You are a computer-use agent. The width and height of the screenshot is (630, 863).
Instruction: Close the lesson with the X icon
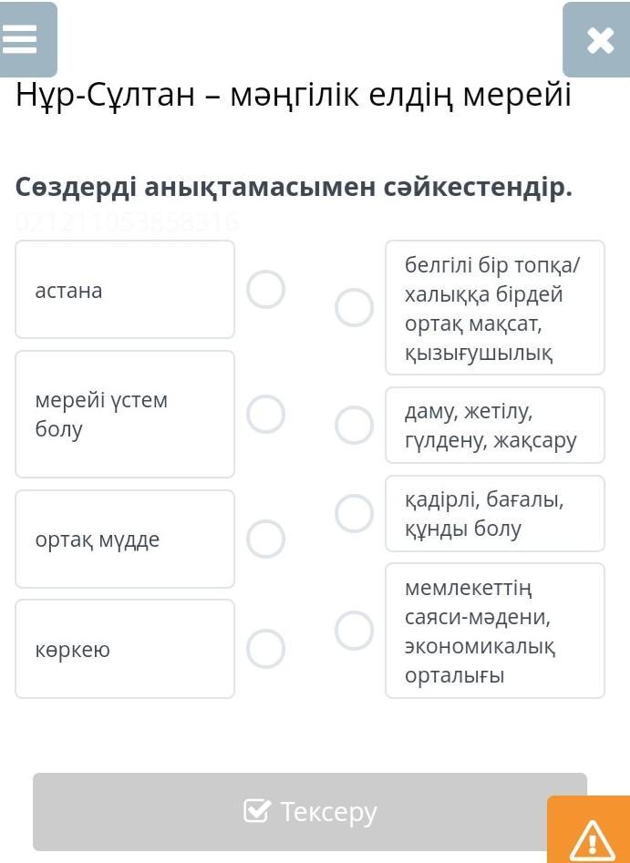[x=598, y=41]
